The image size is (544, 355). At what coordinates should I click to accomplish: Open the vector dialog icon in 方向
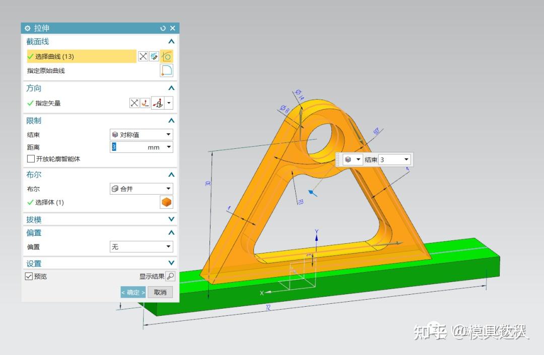[x=145, y=103]
